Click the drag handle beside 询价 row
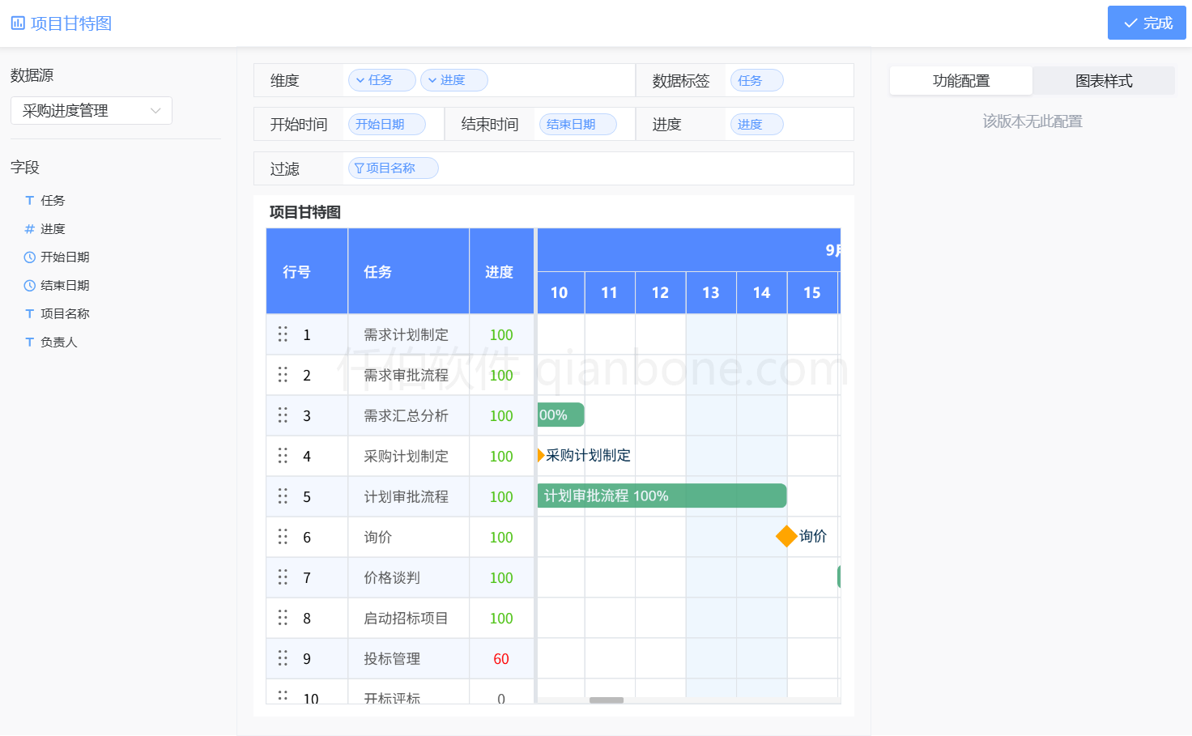This screenshot has height=736, width=1192. pyautogui.click(x=283, y=536)
